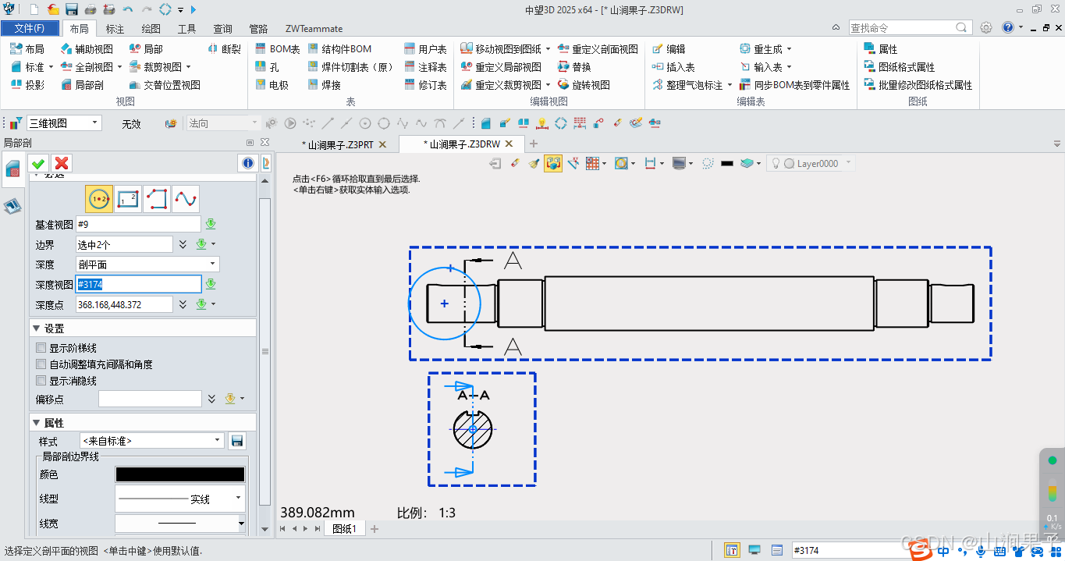Close the 山涧果子.Z3DRW tab

click(509, 144)
